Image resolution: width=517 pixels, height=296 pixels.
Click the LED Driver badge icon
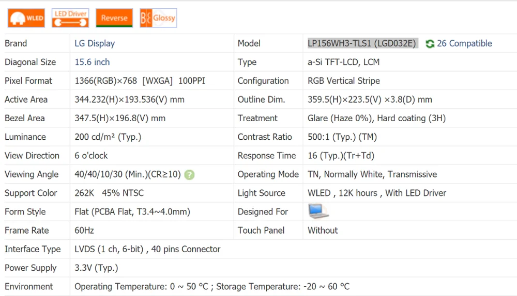70,18
